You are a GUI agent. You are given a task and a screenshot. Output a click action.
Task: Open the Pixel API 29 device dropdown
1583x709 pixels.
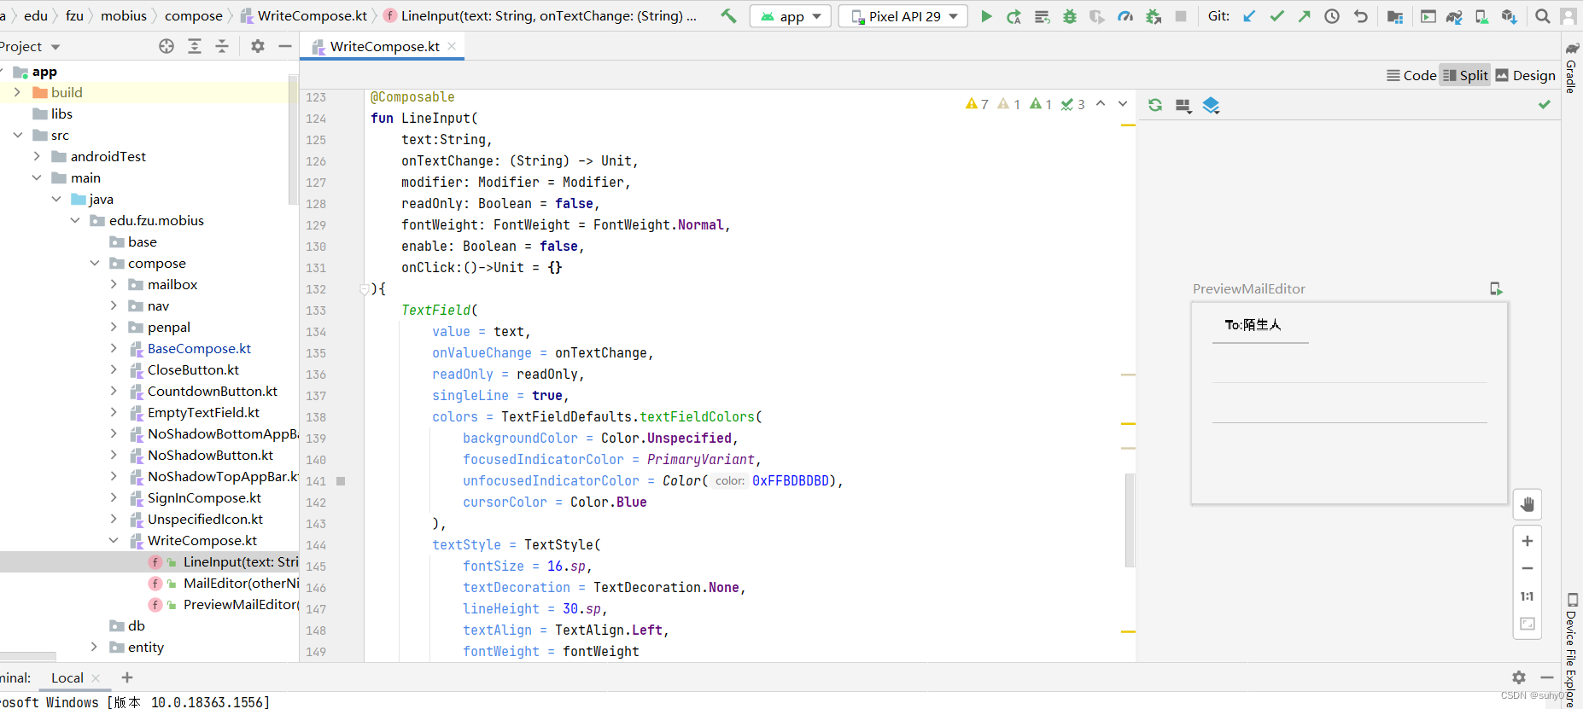coord(903,16)
